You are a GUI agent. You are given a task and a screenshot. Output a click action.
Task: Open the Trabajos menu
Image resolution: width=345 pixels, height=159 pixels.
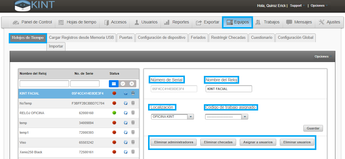(x=268, y=22)
